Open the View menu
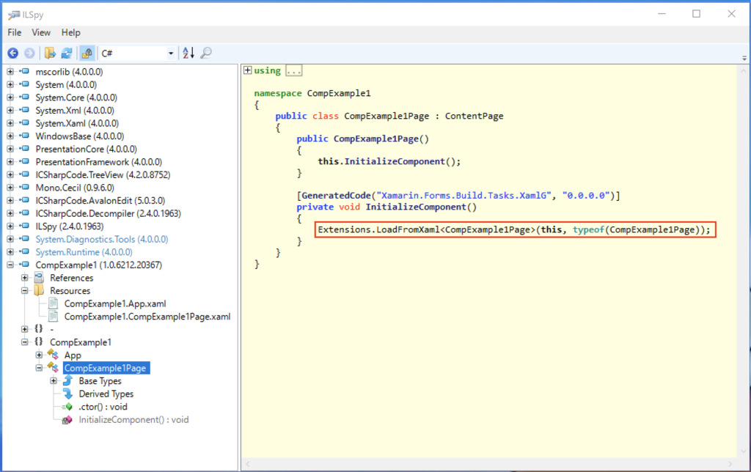The height and width of the screenshot is (472, 751). [41, 32]
